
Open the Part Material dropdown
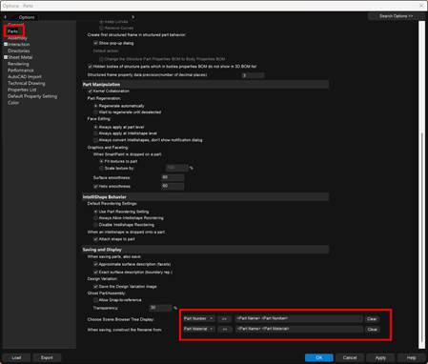click(198, 329)
